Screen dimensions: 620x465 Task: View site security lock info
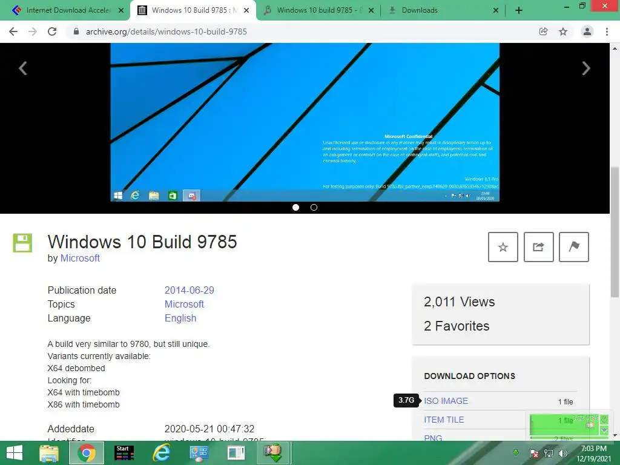point(76,31)
